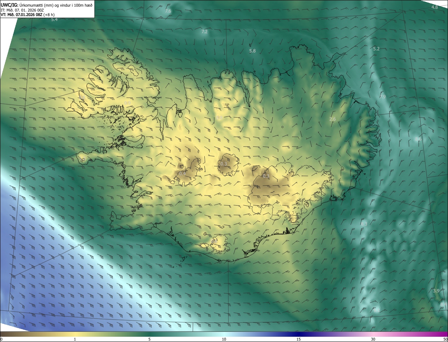Click the 5.8 value label on map
This screenshot has width=448, height=342.
(252, 51)
